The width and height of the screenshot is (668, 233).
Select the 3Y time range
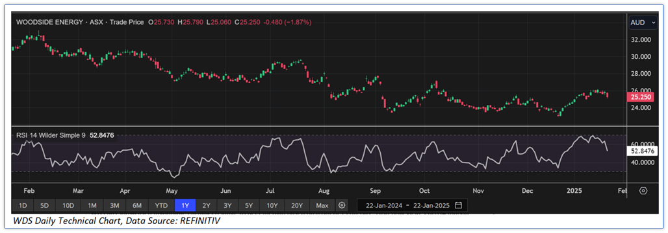(x=227, y=205)
